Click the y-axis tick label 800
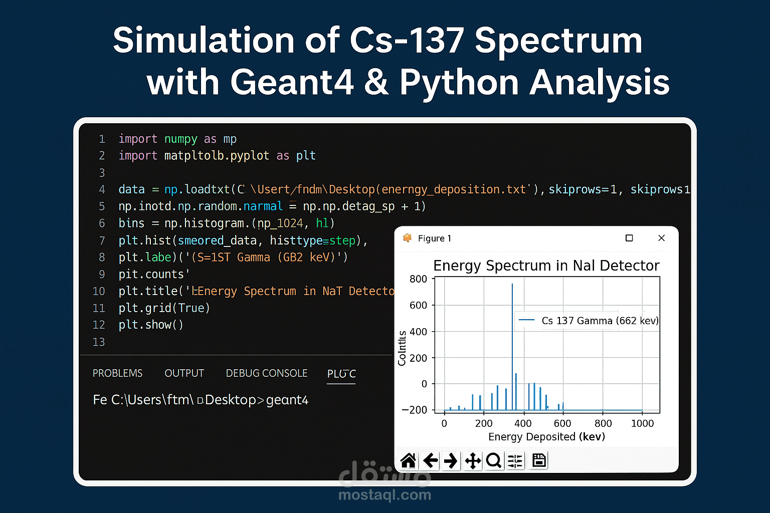Viewport: 770px width, 513px height. click(x=419, y=279)
